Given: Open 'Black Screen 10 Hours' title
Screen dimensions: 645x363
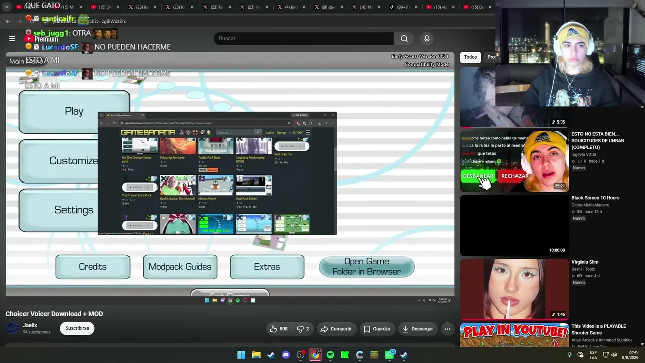Looking at the screenshot, I should (596, 198).
